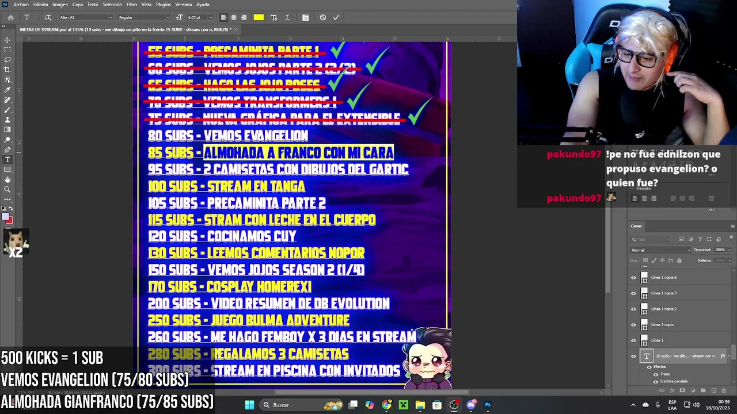Open the Filtro menu
Viewport: 737px width, 414px height.
pos(131,5)
